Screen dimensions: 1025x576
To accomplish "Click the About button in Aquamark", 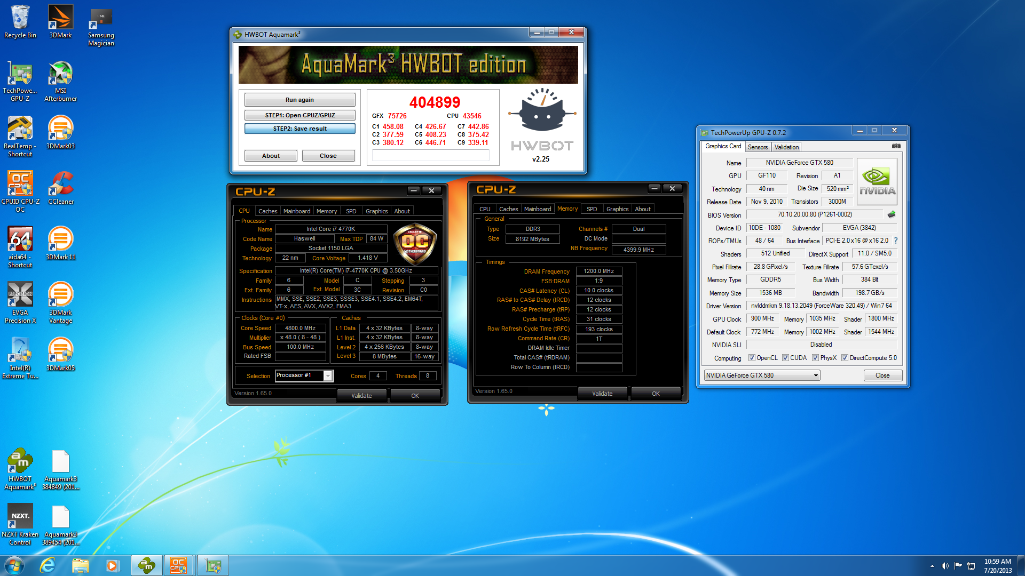I will tap(271, 156).
